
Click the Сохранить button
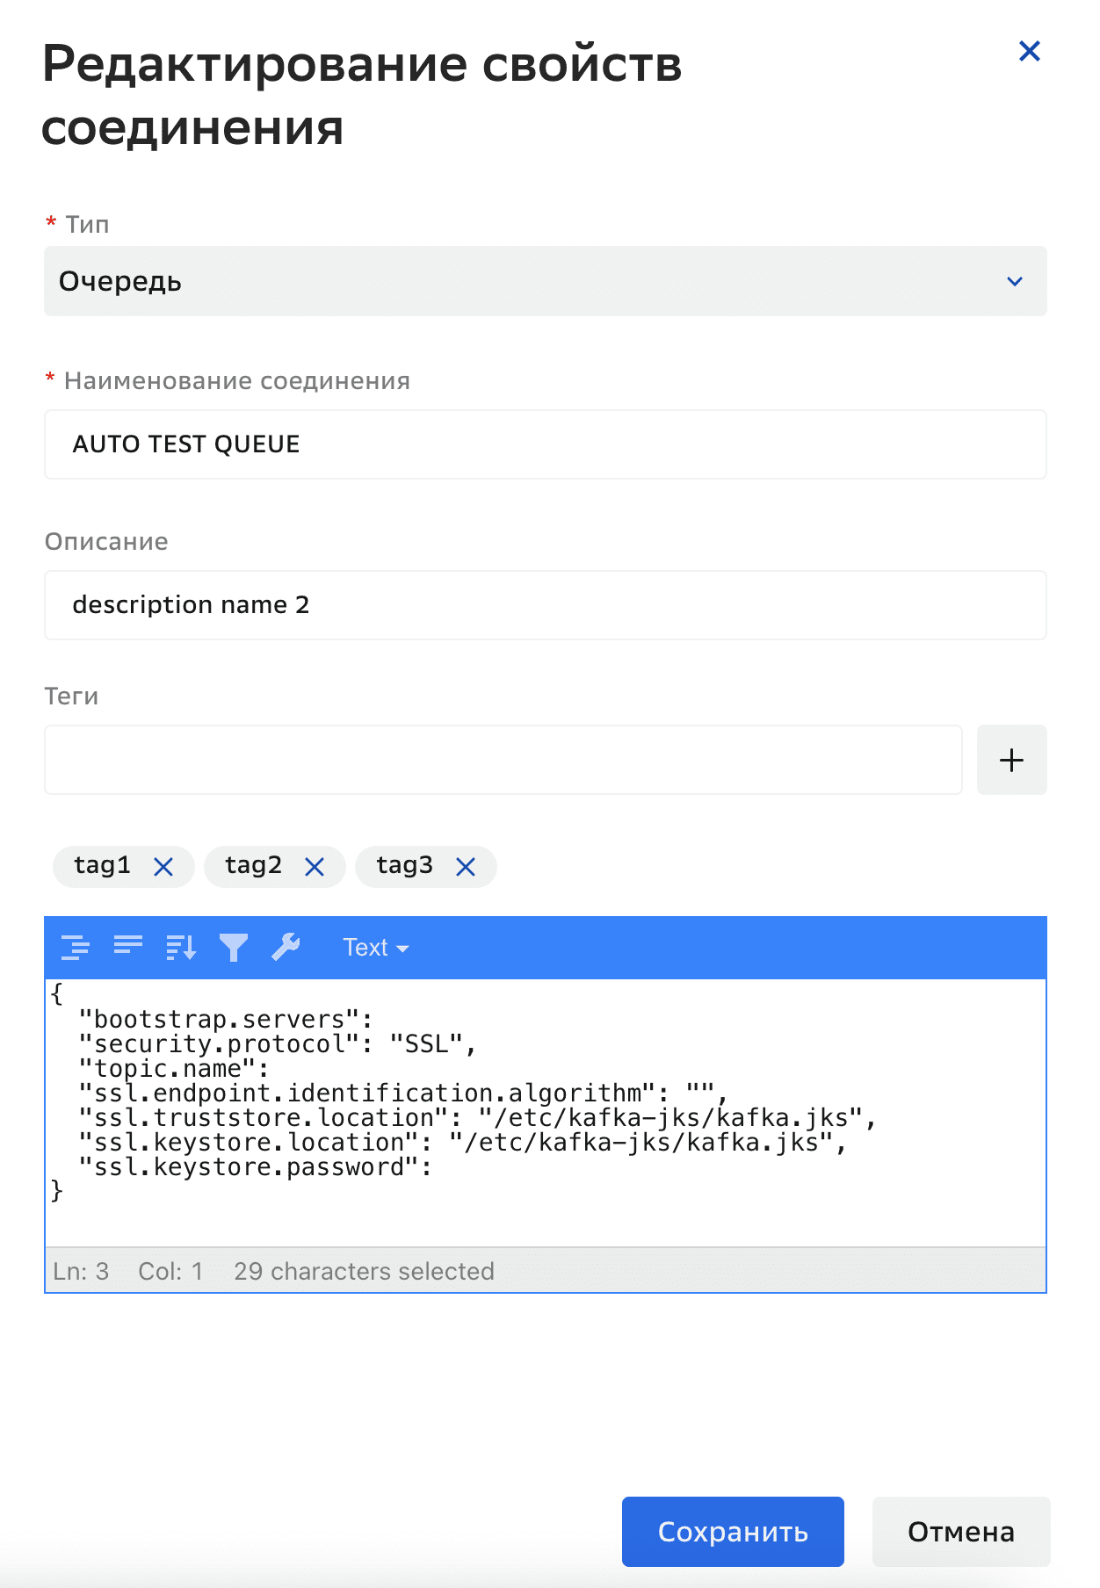click(x=733, y=1532)
